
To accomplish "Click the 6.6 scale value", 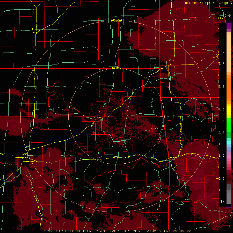I will coord(221,75).
